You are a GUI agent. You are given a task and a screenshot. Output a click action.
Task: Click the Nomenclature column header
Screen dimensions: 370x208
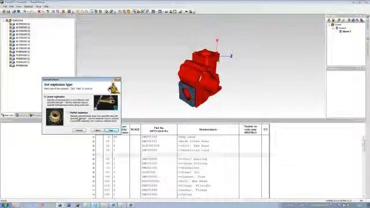pos(208,129)
